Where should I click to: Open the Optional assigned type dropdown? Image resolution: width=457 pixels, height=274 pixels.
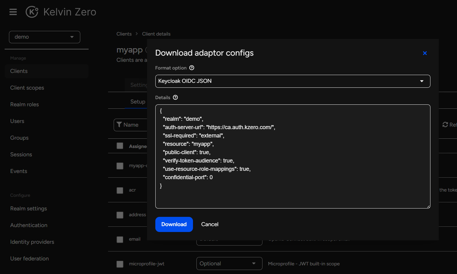click(x=229, y=263)
